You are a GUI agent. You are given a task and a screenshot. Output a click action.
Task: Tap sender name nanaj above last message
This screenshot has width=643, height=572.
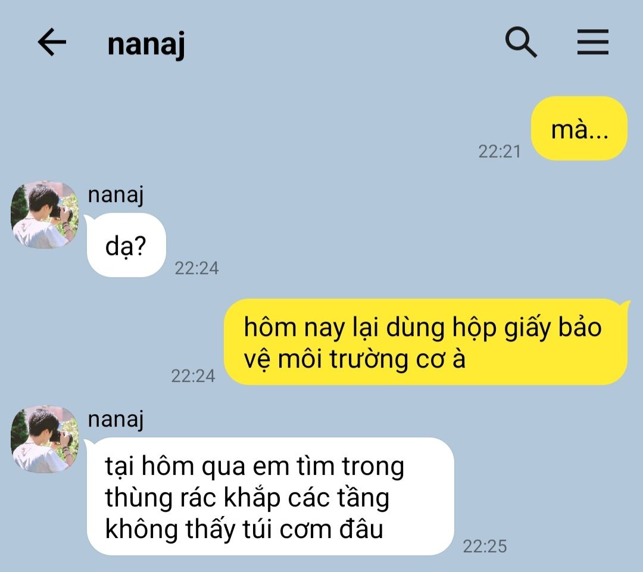(x=116, y=419)
